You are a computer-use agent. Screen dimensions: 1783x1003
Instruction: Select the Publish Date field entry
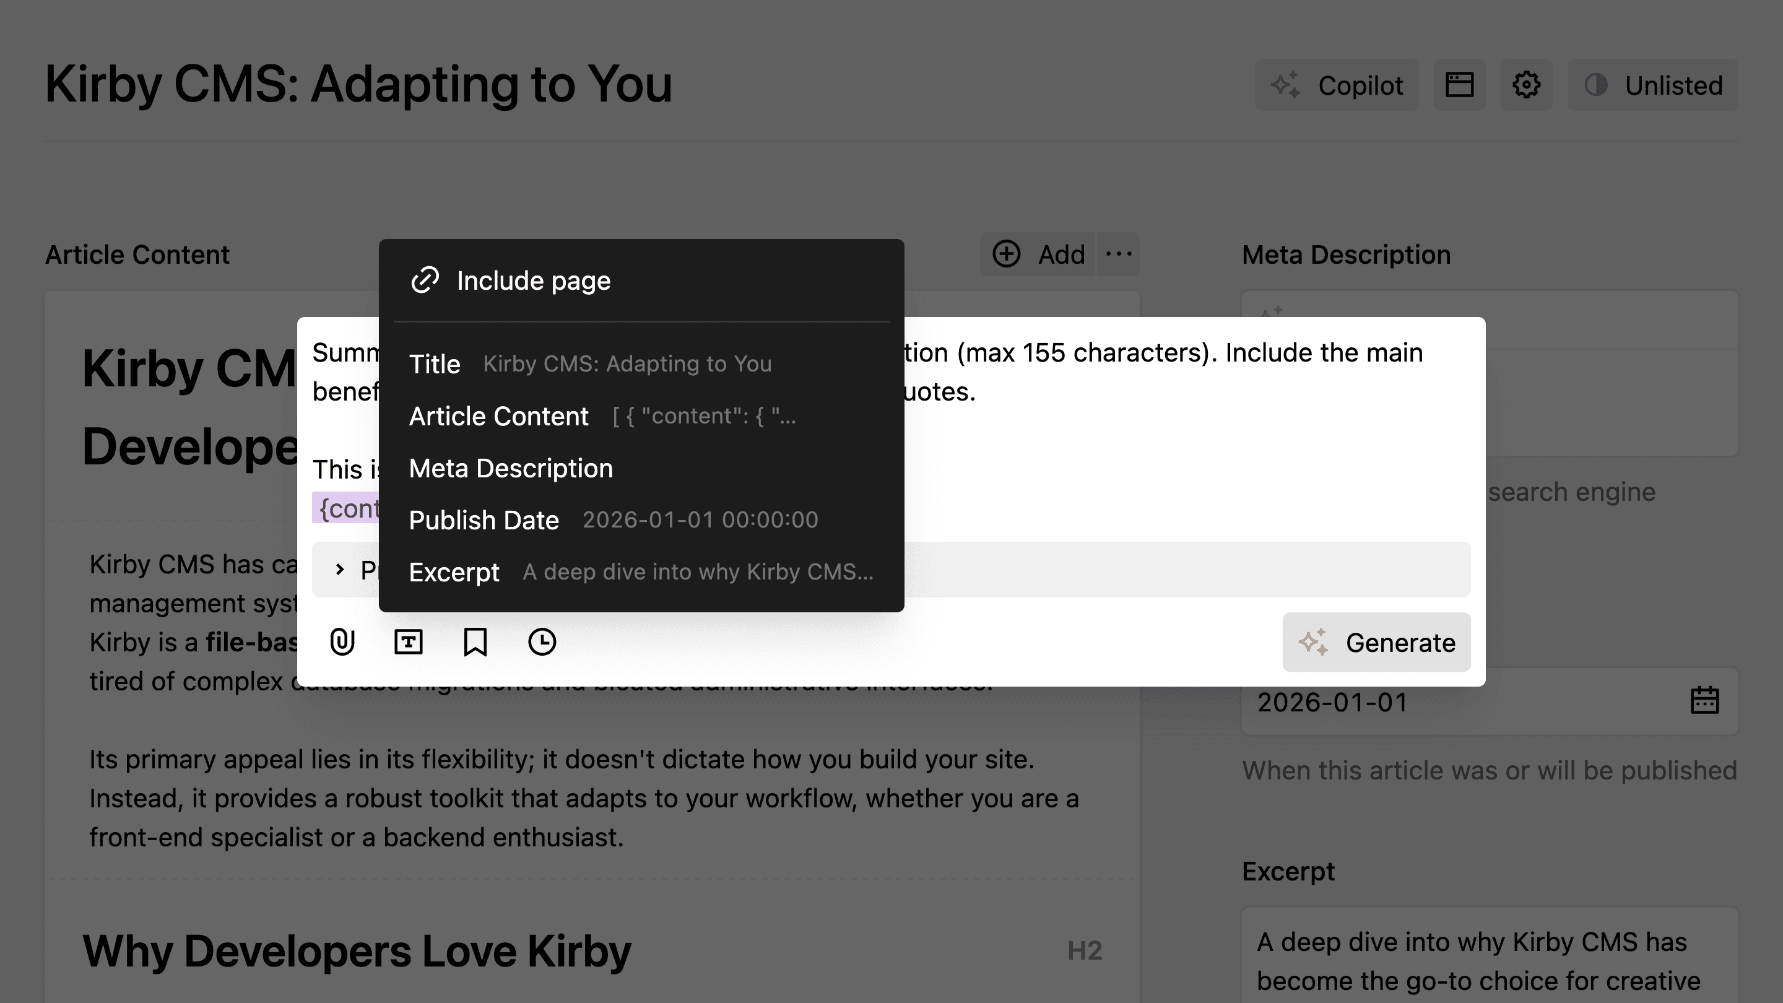point(641,520)
